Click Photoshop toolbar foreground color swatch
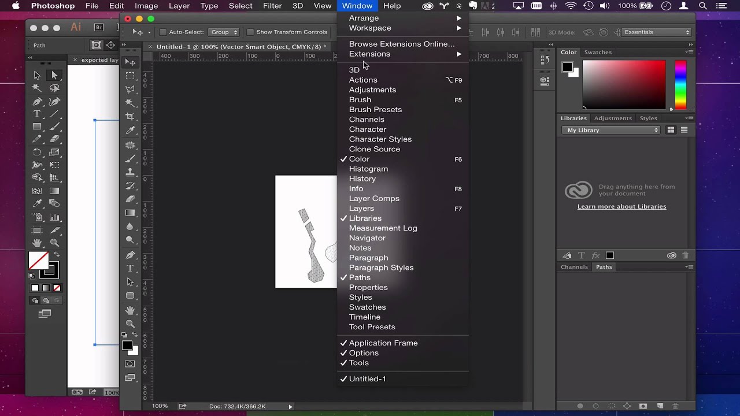The height and width of the screenshot is (416, 740). point(127,346)
